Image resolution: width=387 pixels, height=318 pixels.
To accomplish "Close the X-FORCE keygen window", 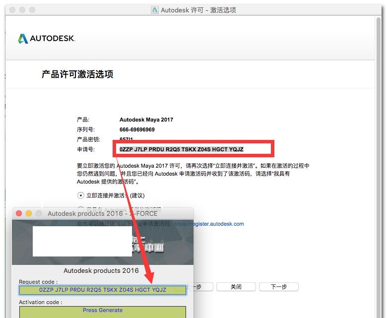I will tap(19, 213).
